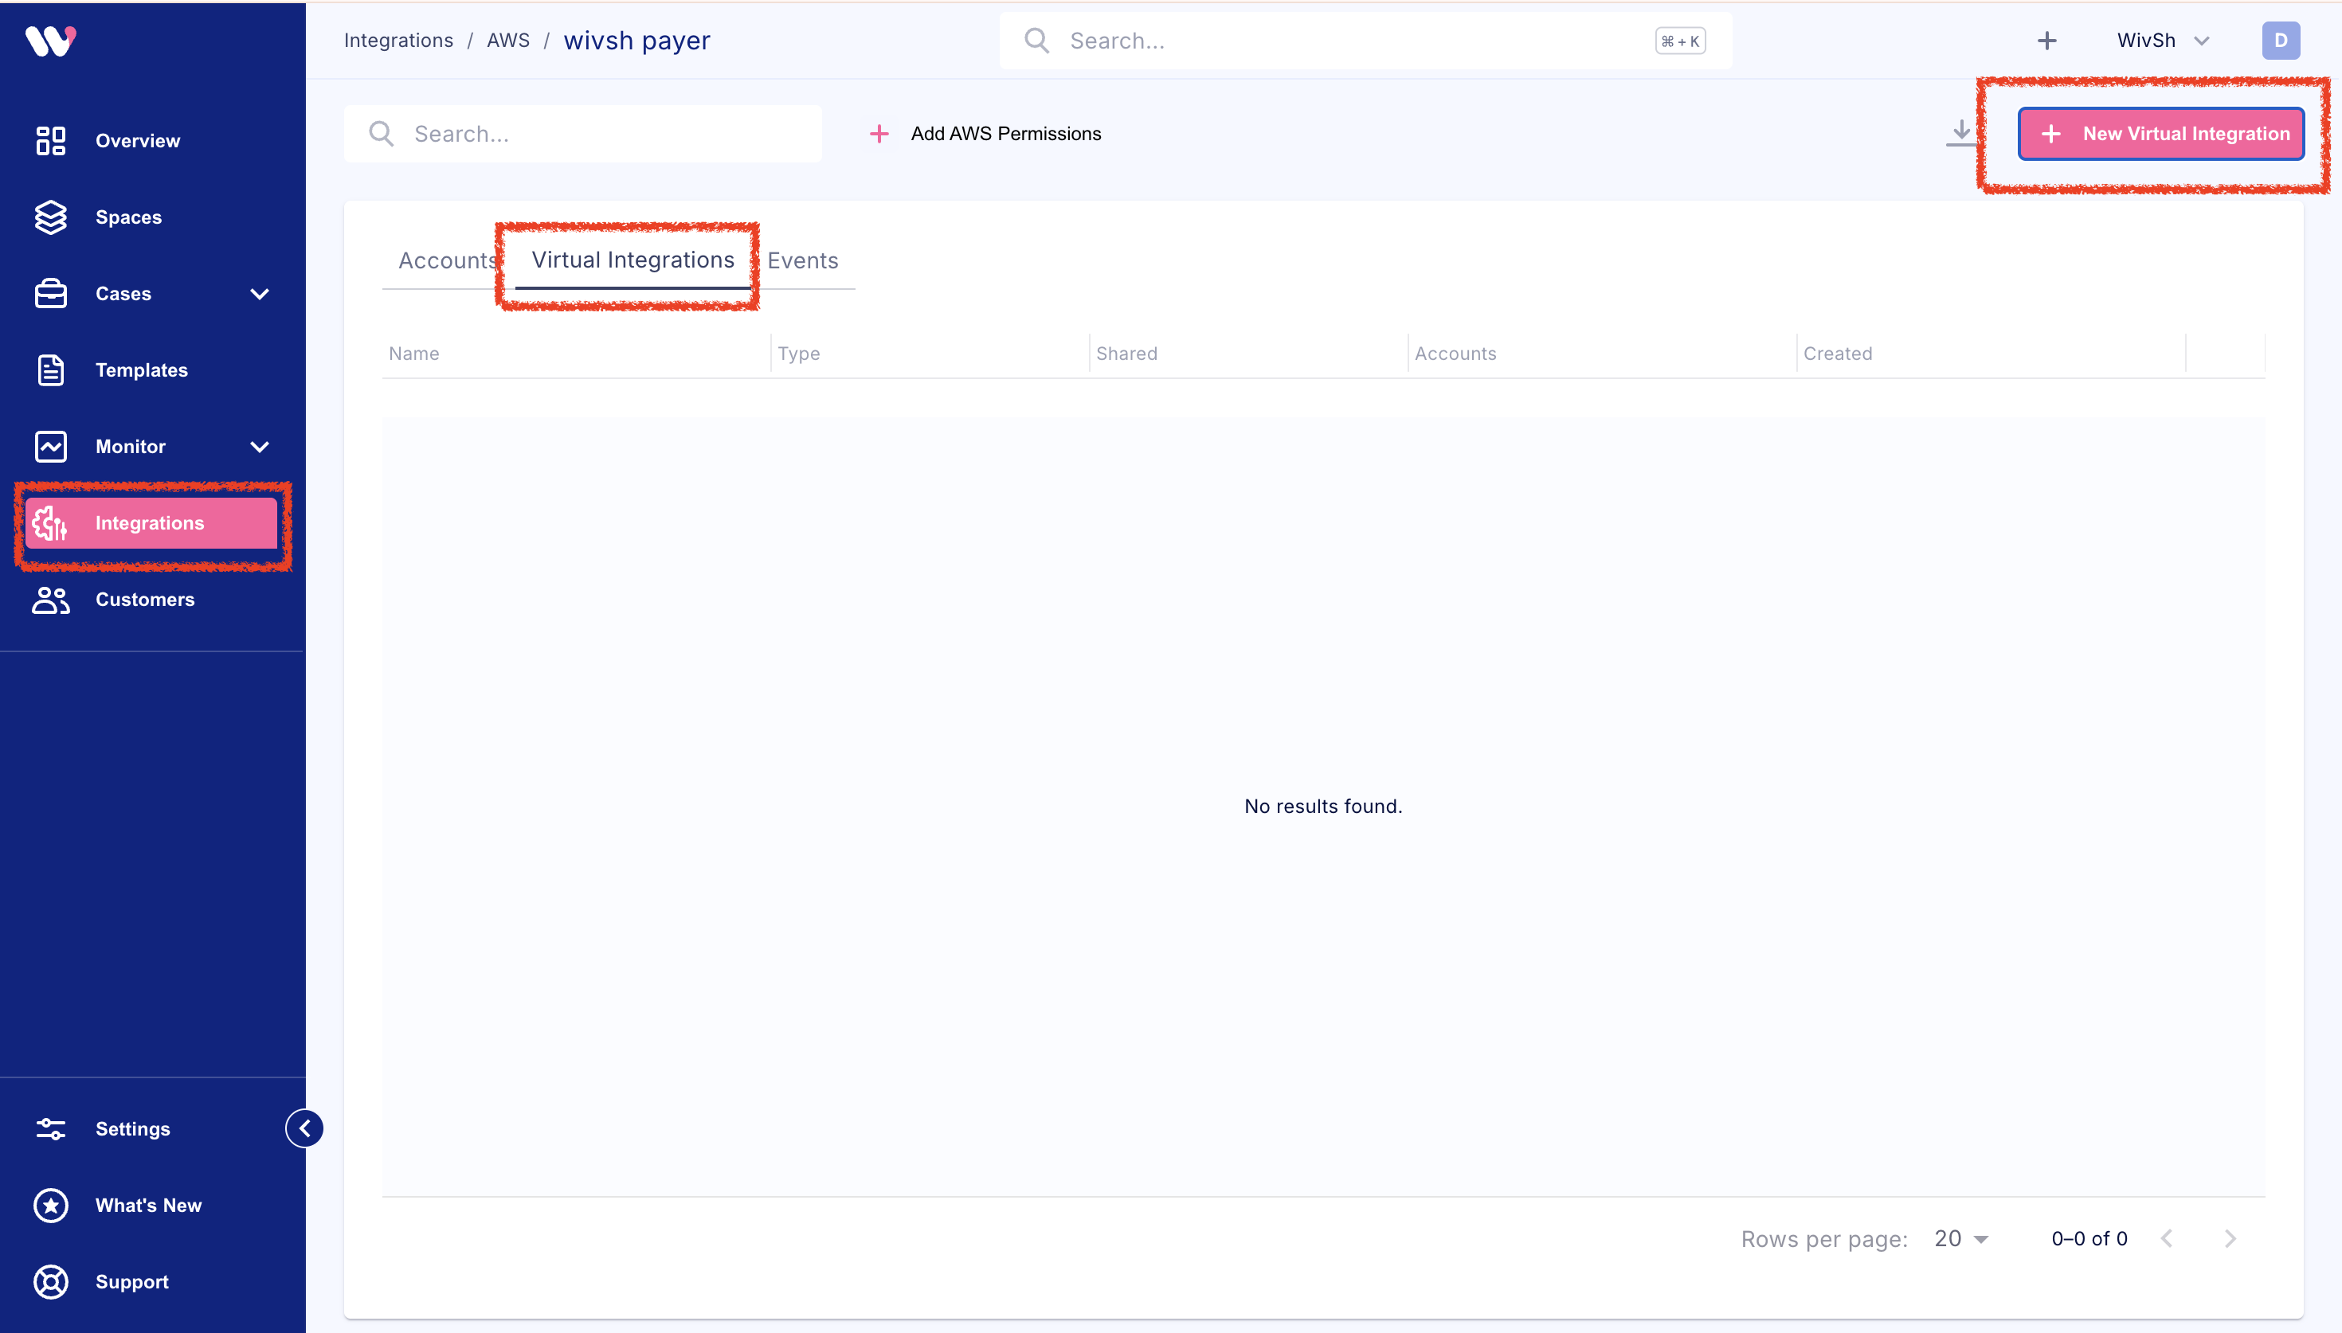Click the plus icon in top bar
The image size is (2342, 1333).
click(2047, 41)
